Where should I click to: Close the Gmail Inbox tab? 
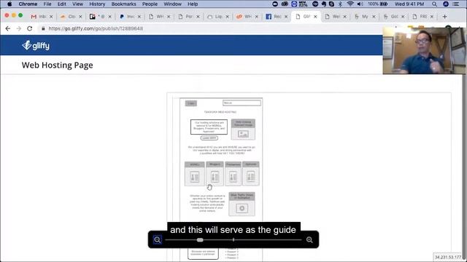click(x=51, y=17)
